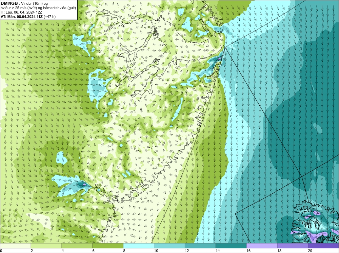Click the legend scale label '20'
The width and height of the screenshot is (339, 253).
310,251
